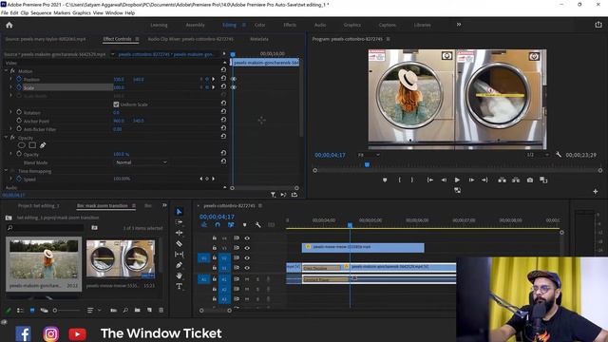
Task: Toggle V2 track output eye
Action: [247, 257]
